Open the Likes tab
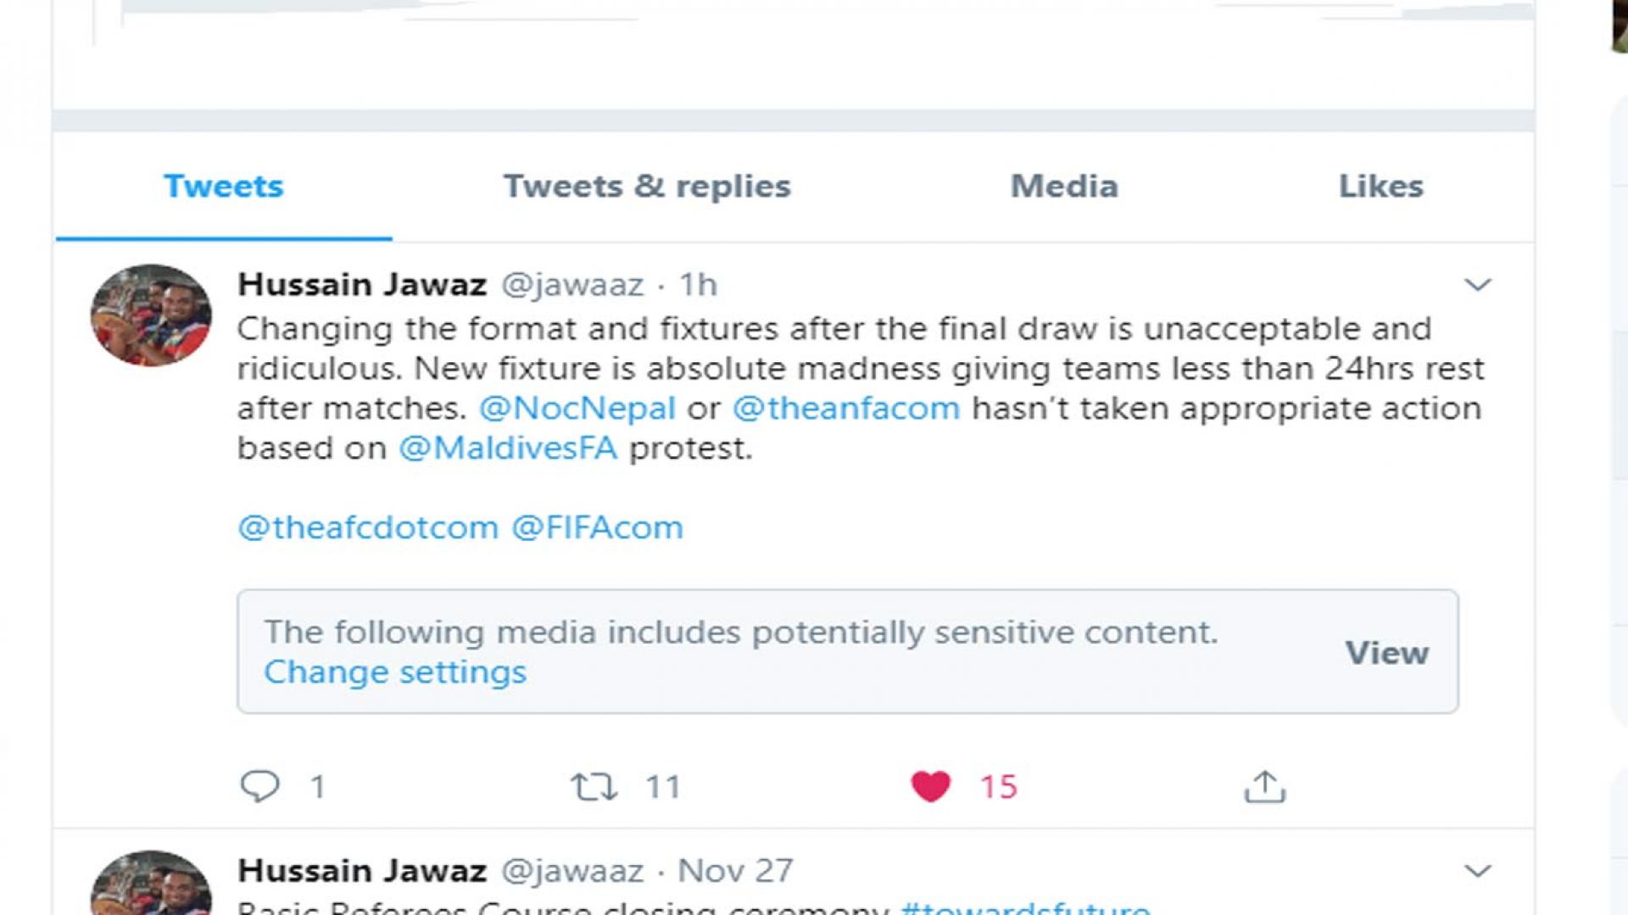Image resolution: width=1628 pixels, height=915 pixels. click(x=1380, y=186)
